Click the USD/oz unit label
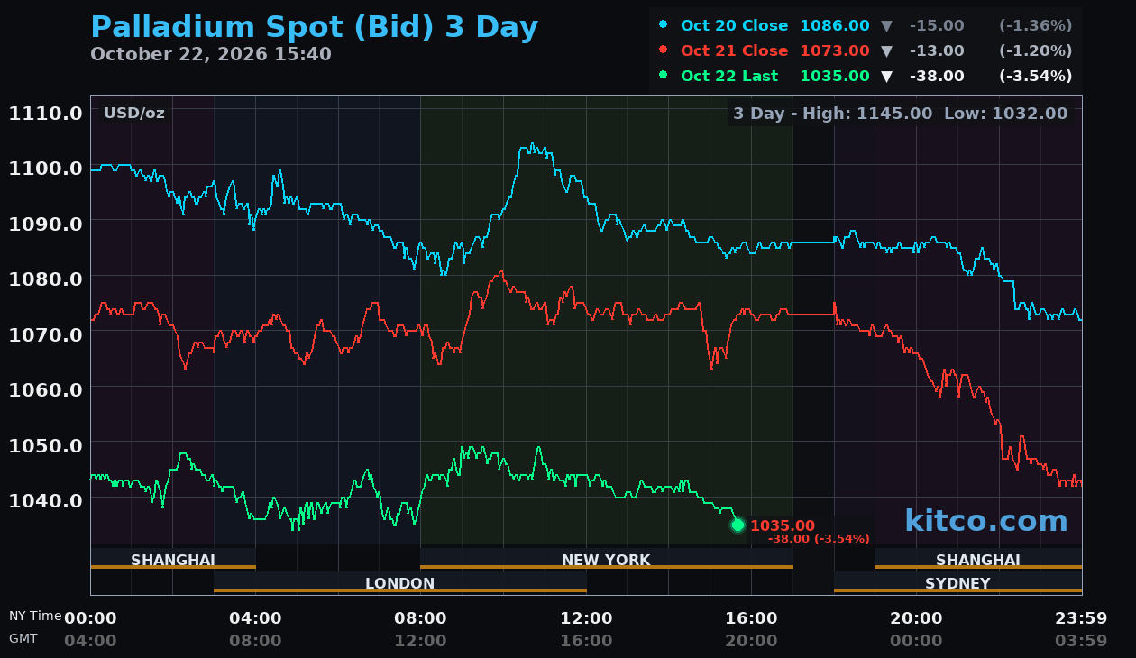 [x=134, y=113]
